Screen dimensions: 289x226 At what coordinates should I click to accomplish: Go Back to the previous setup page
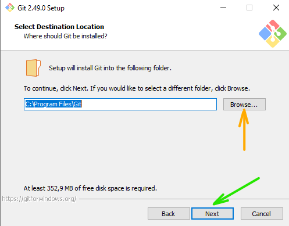pyautogui.click(x=169, y=214)
